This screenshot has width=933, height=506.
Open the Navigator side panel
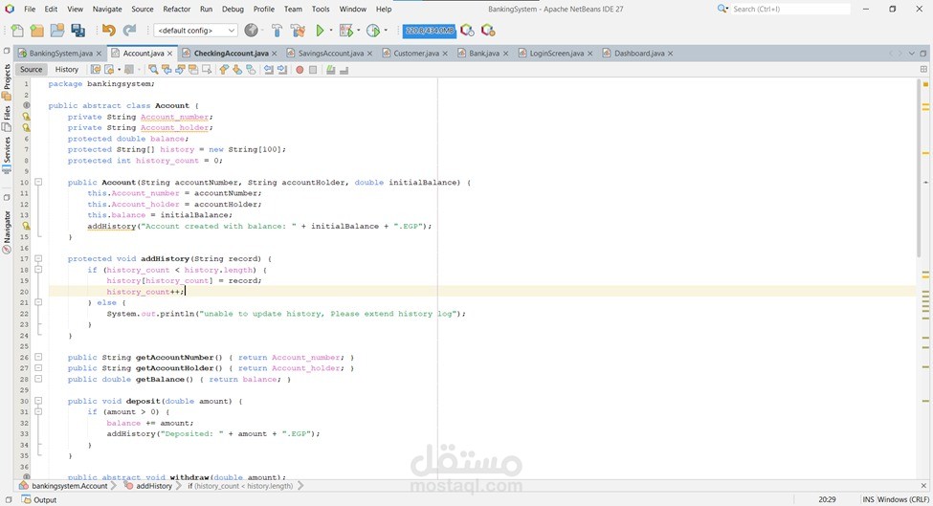point(7,231)
